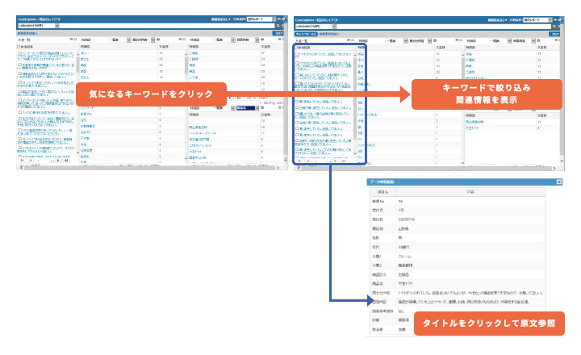The height and width of the screenshot is (355, 581).
Task: Open the 検索条件追加 menu in left window
Action: coord(26,33)
